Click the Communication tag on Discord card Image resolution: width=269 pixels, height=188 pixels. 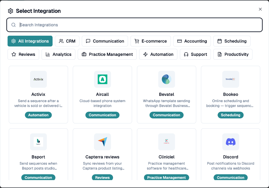point(230,177)
